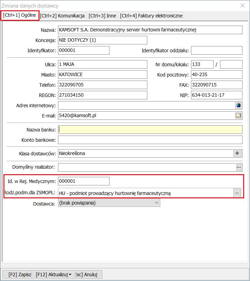
Task: Focus the Nazwa input field
Action: click(150, 30)
